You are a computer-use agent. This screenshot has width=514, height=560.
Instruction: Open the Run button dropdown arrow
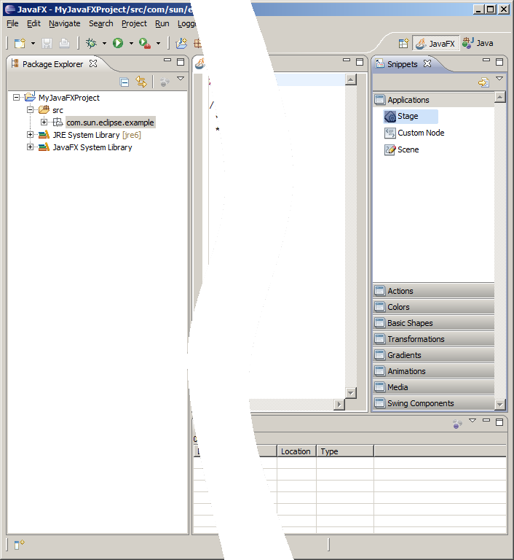coord(131,44)
